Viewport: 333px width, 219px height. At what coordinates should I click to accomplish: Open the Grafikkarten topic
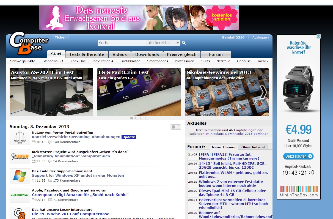(130, 61)
